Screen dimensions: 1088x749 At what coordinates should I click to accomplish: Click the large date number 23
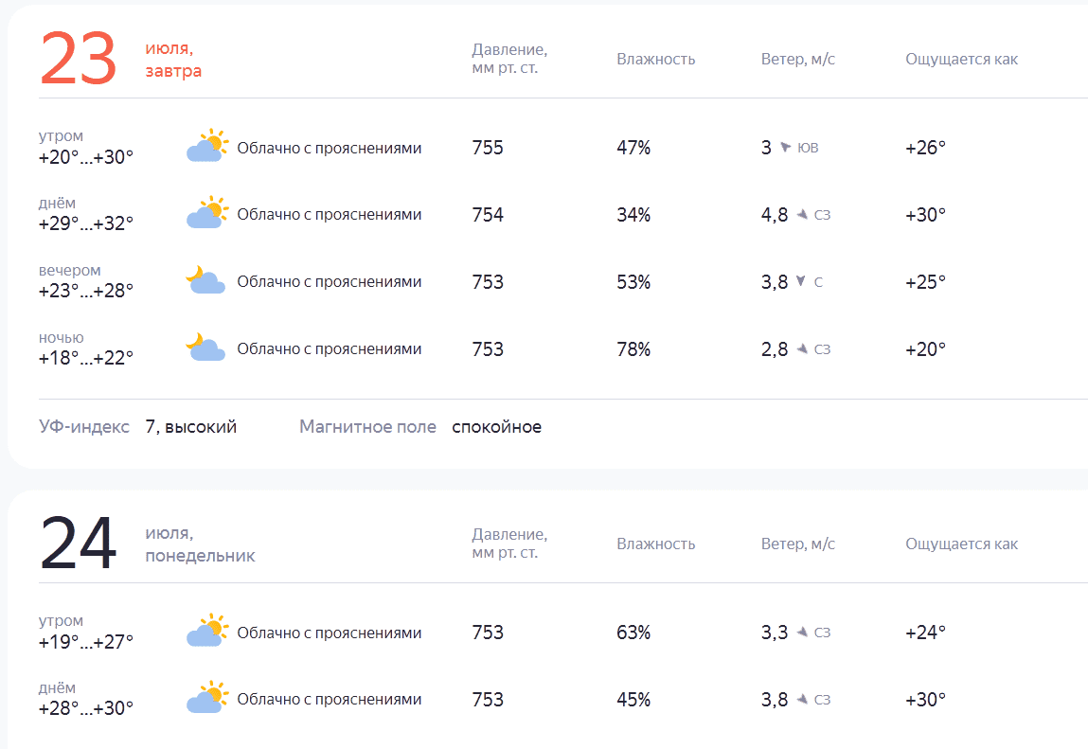click(x=78, y=59)
